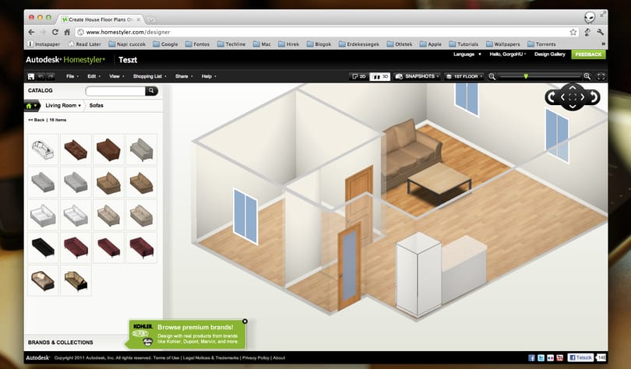Viewport: 631px width, 369px height.
Task: Click the green Feedback button
Action: point(588,54)
